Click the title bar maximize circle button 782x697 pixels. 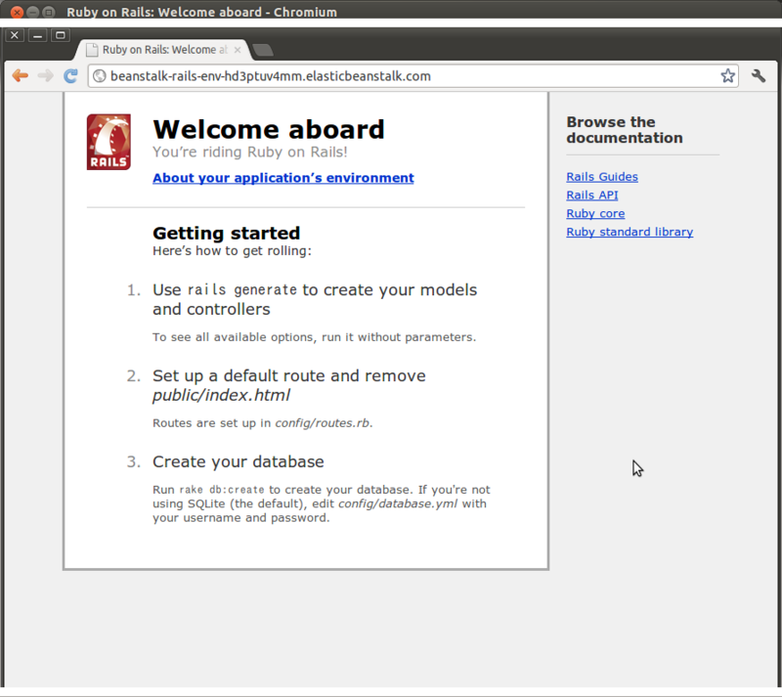[48, 12]
